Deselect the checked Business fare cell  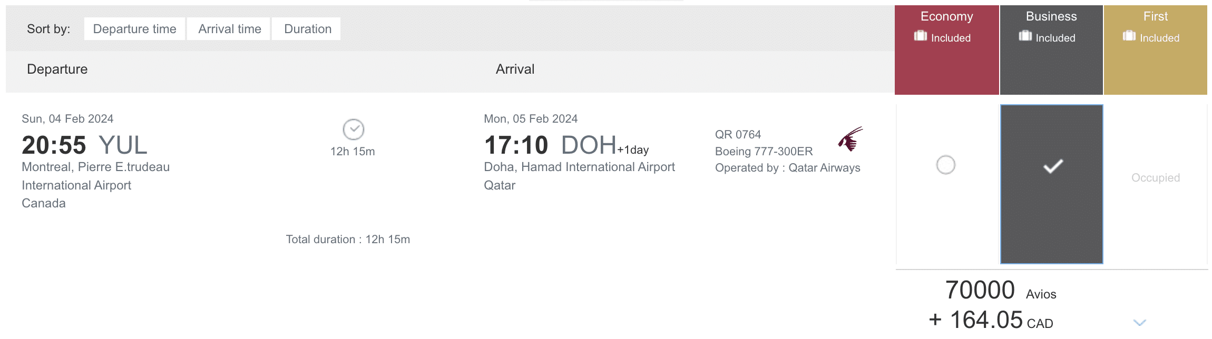(x=1052, y=167)
